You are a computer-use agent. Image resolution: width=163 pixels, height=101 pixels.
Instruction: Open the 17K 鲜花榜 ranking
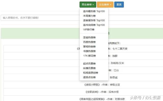click(x=89, y=56)
